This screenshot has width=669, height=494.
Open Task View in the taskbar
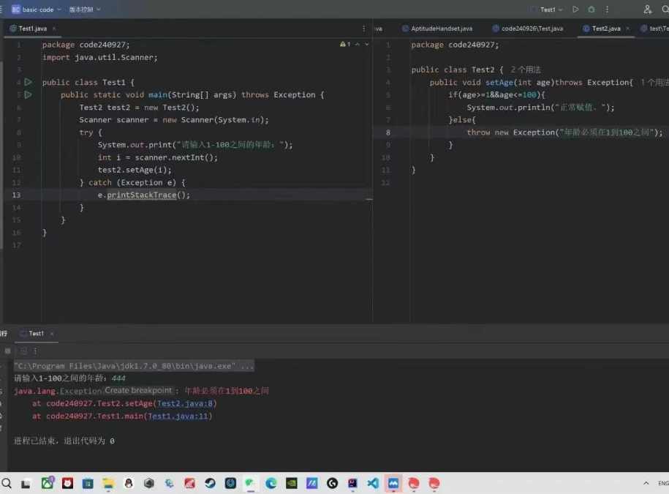pos(26,484)
